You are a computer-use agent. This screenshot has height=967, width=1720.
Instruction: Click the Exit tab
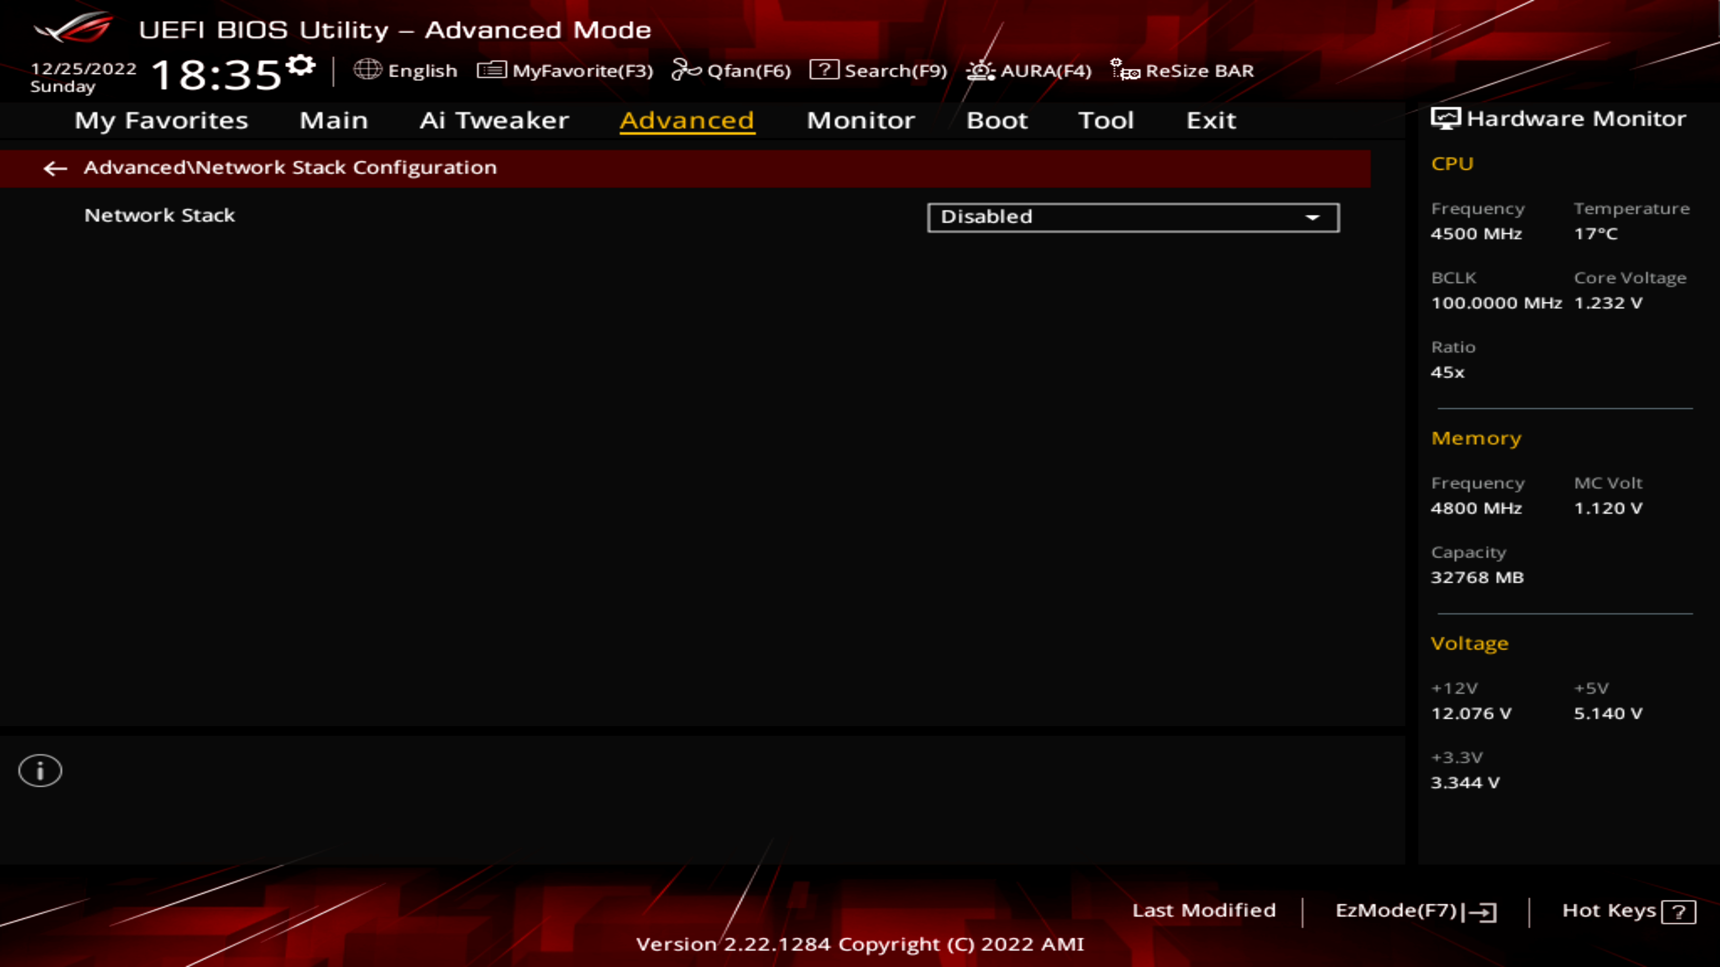pos(1211,119)
